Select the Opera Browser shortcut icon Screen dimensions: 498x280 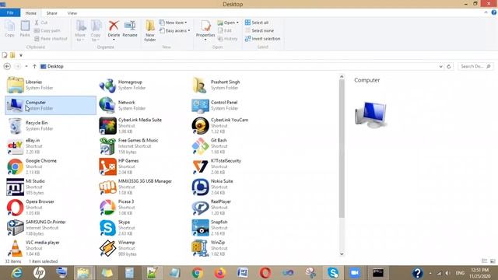pyautogui.click(x=16, y=208)
